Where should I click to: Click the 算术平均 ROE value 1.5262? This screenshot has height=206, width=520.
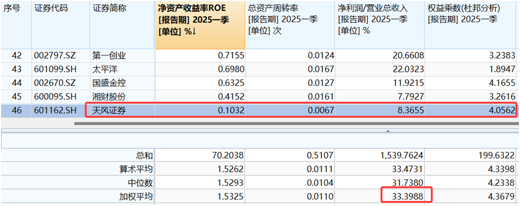point(231,169)
